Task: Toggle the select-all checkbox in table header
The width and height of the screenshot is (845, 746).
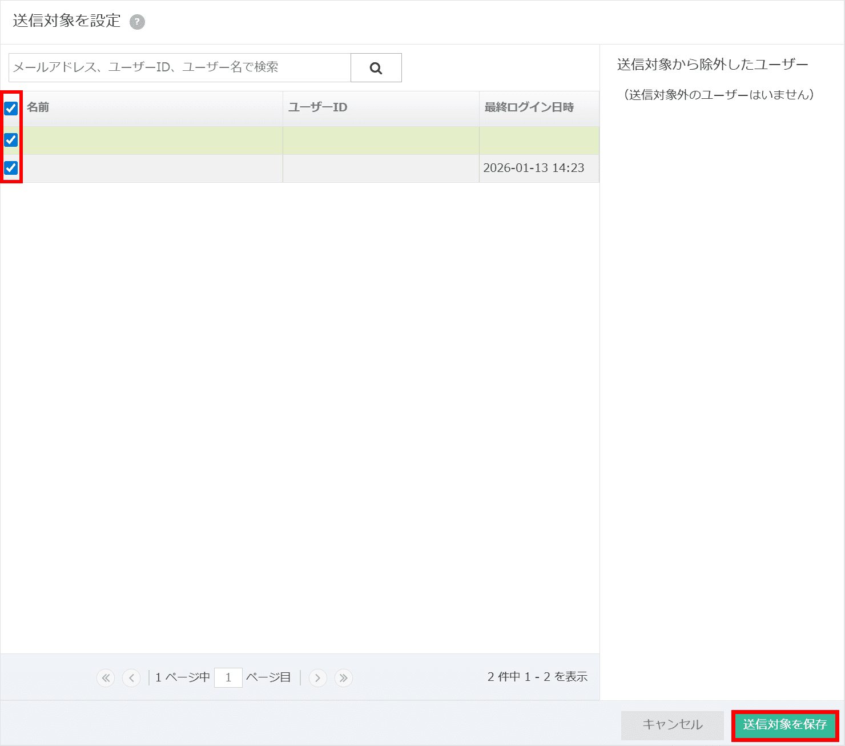Action: pos(11,108)
